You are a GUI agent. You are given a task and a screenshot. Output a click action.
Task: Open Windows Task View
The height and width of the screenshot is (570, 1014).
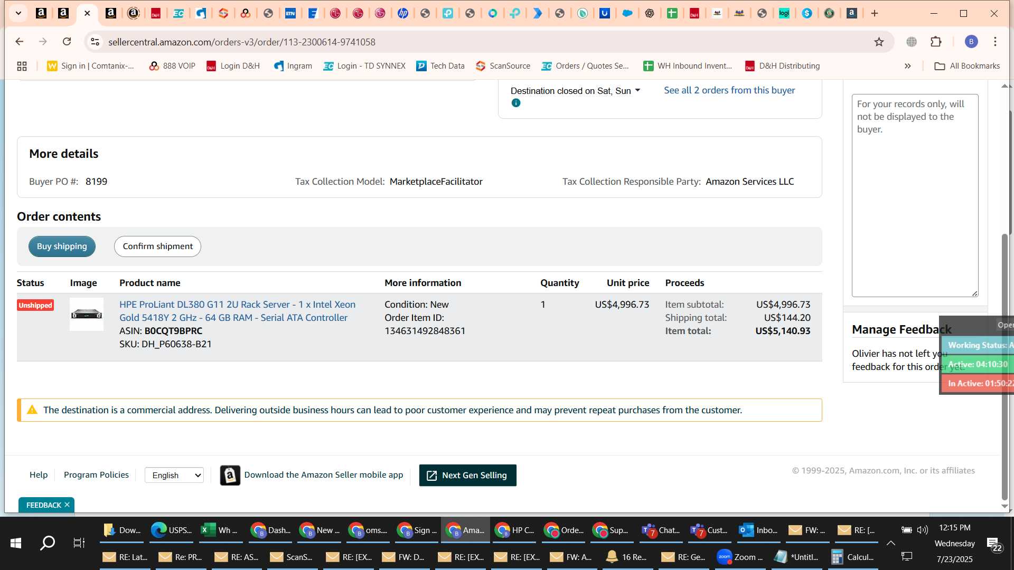coord(79,543)
